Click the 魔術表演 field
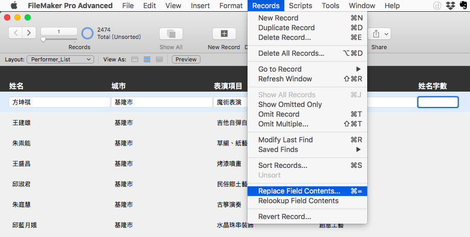Screen dimensions: 470x237 click(x=230, y=102)
